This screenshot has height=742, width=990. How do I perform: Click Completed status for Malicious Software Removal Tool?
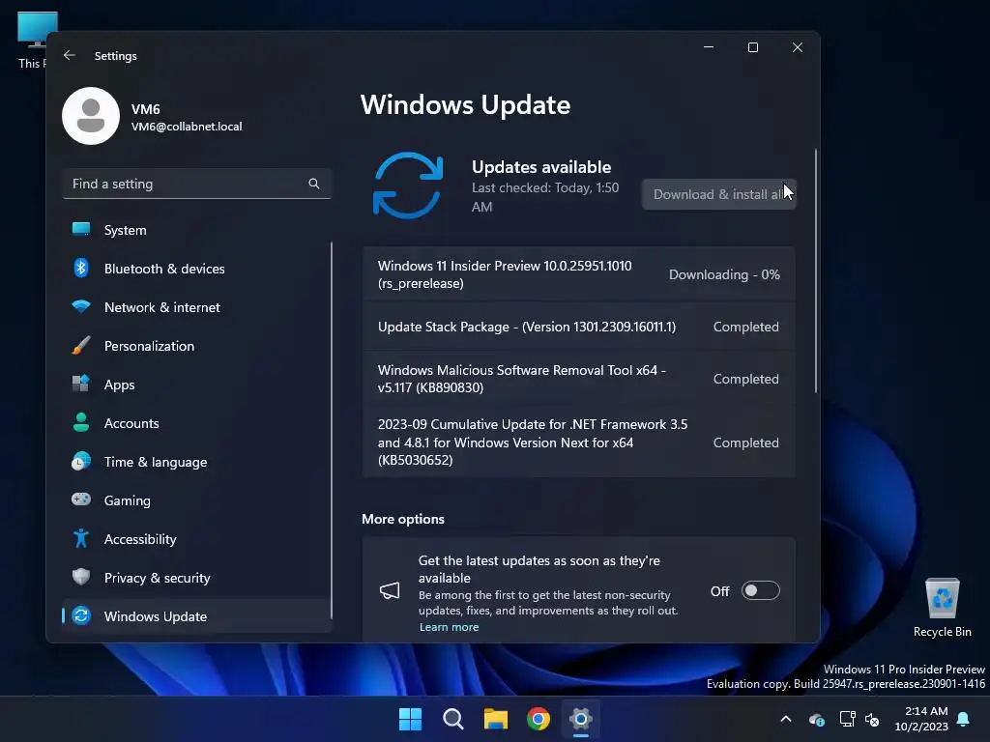pos(745,379)
